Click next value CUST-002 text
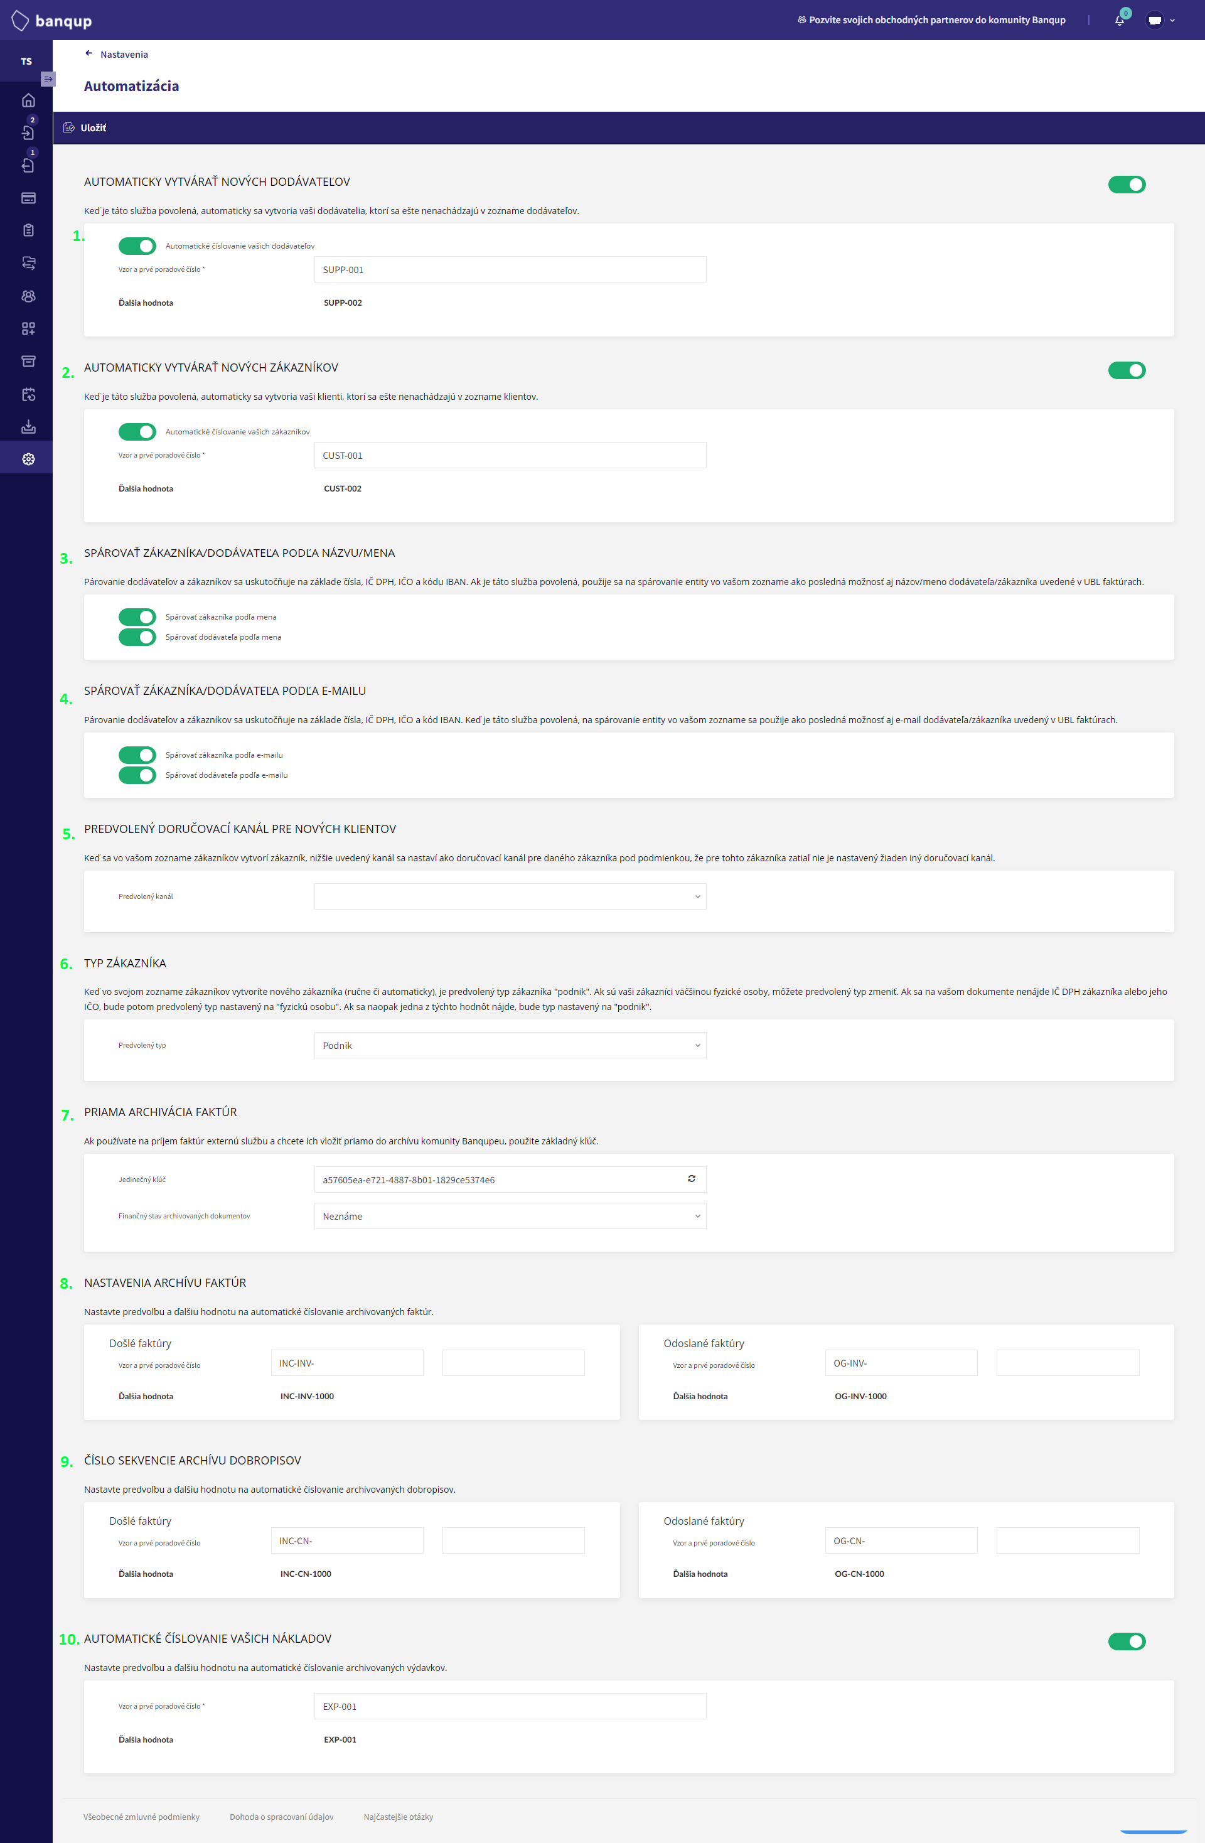 [x=343, y=490]
